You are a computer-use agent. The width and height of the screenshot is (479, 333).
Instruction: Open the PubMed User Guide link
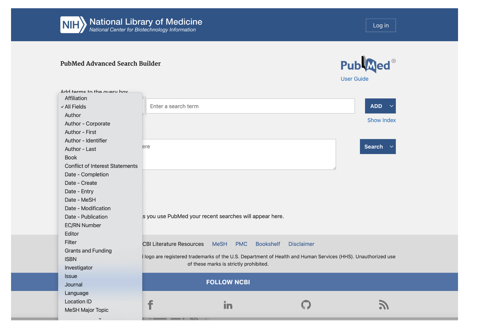pos(354,79)
